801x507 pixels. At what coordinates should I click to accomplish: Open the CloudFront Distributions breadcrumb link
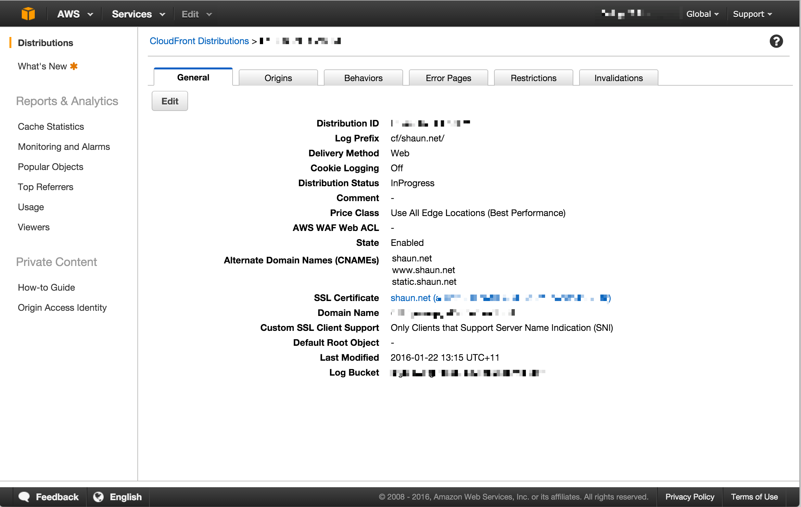click(x=199, y=41)
